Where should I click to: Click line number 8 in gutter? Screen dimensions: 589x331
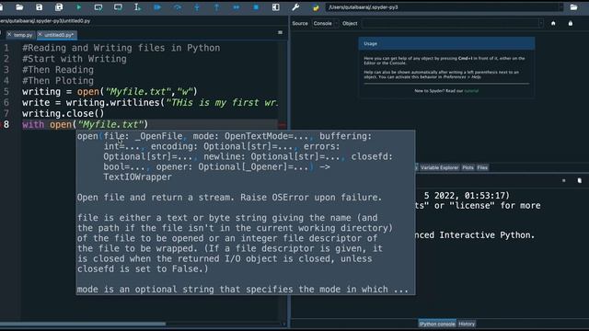pos(6,124)
